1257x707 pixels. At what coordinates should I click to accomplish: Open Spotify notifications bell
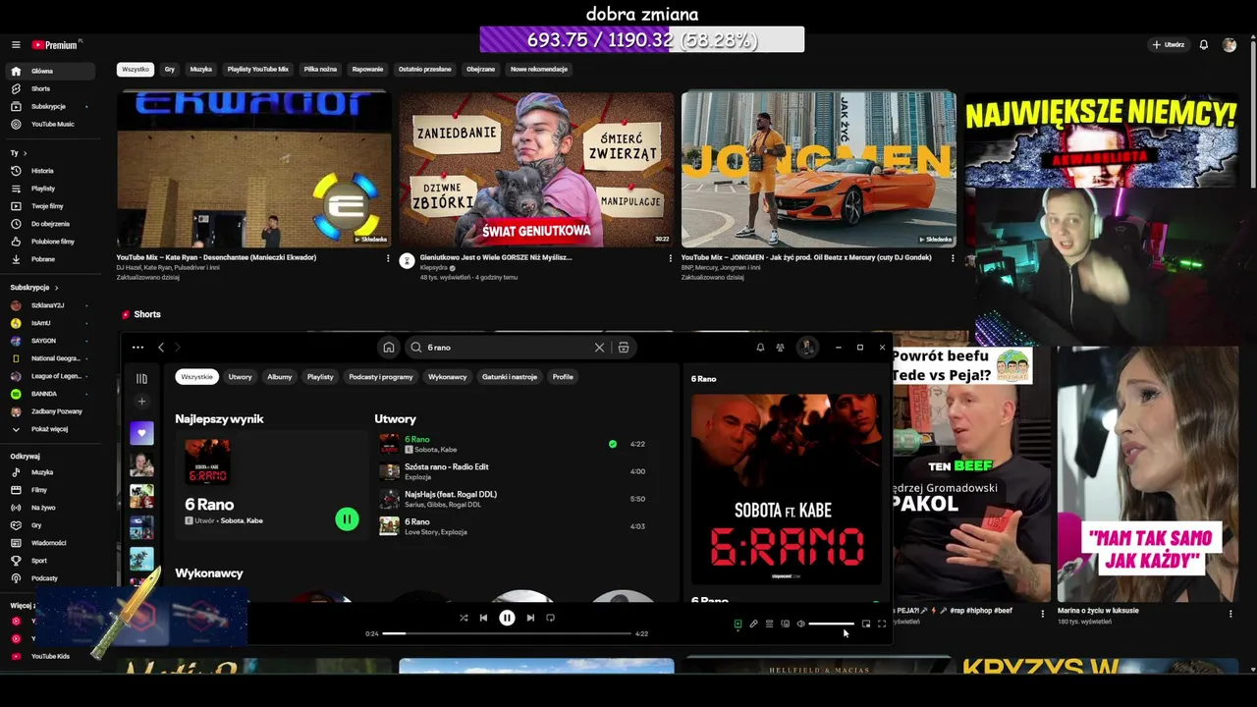coord(760,348)
